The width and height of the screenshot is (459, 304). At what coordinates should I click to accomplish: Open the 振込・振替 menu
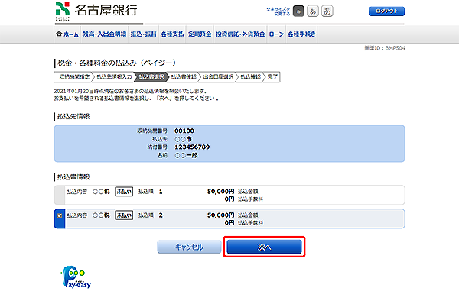(144, 34)
